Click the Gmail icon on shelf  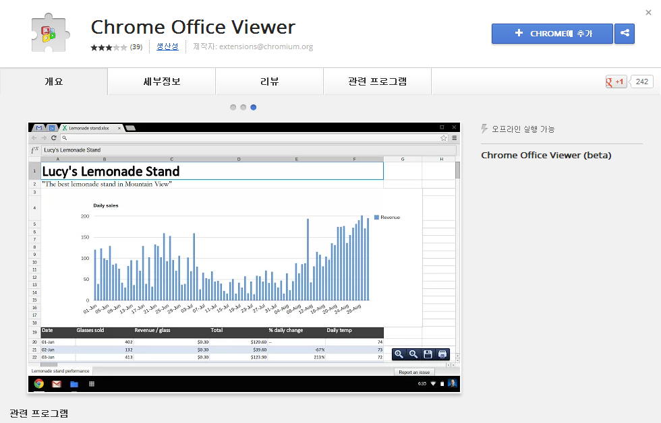(x=57, y=384)
